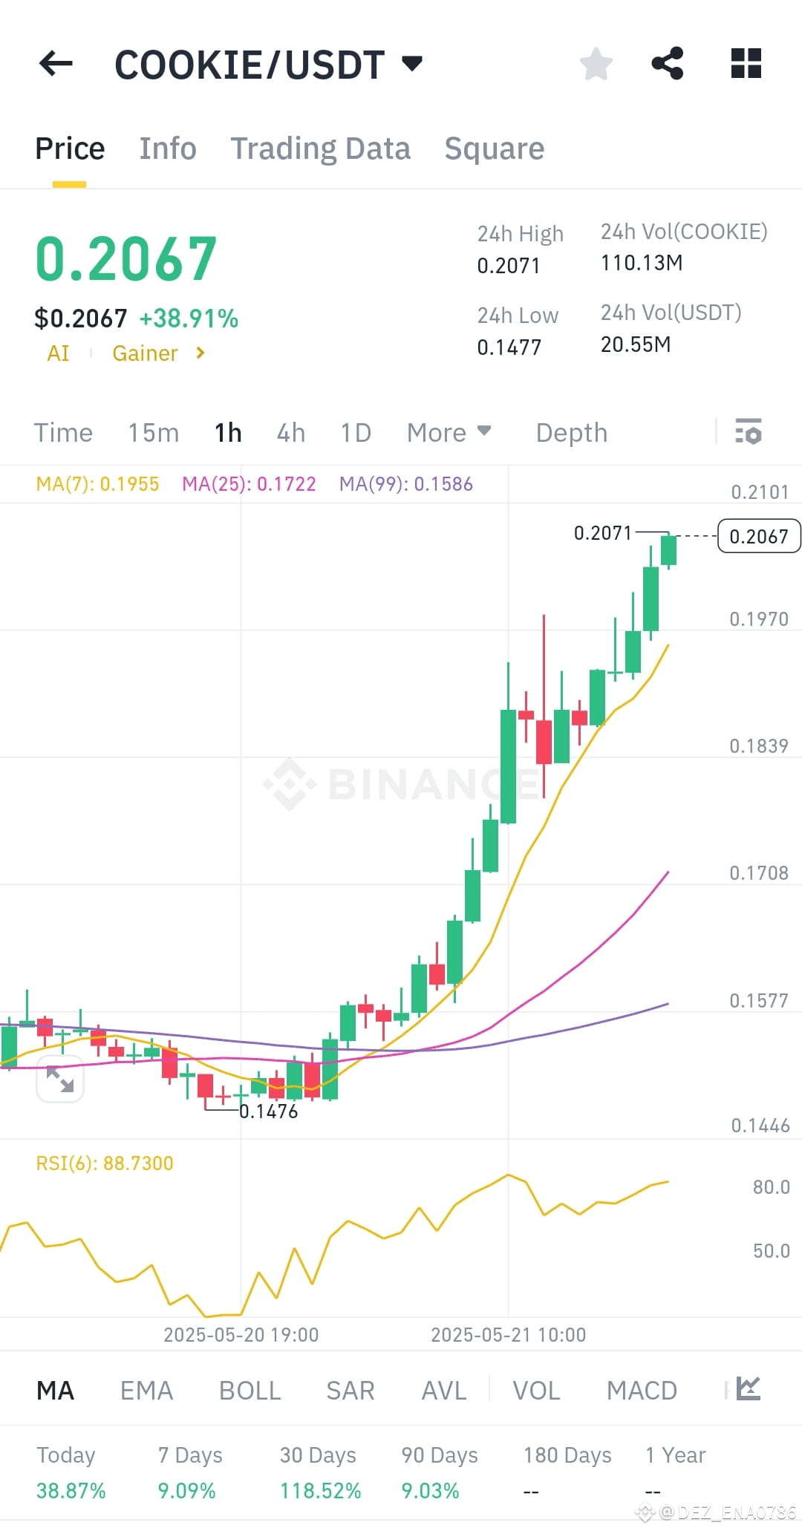The image size is (802, 1531).
Task: Open the share icon for COOKIE/USDT
Action: click(x=668, y=64)
